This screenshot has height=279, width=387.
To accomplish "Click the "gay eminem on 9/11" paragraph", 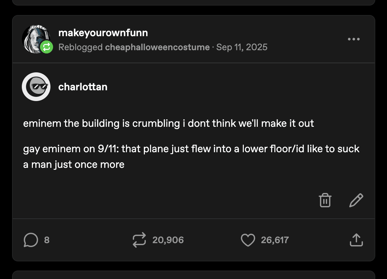I will (x=191, y=156).
